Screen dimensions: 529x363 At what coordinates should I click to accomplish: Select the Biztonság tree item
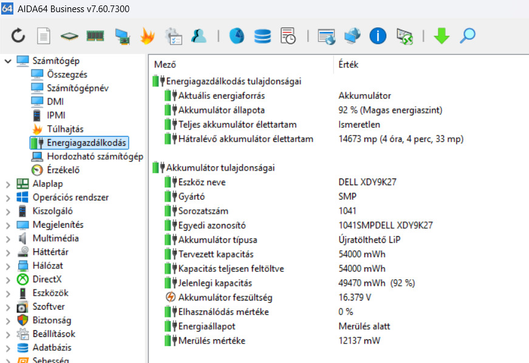point(44,320)
